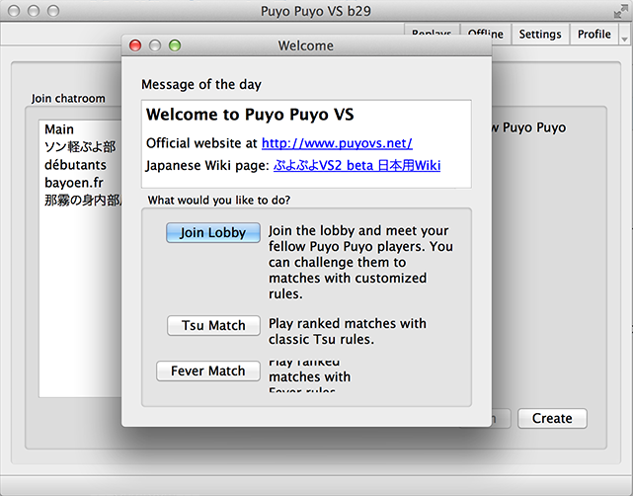This screenshot has height=496, width=633.
Task: Choose the ソン軽ぷよ部 chatroom
Action: [79, 147]
